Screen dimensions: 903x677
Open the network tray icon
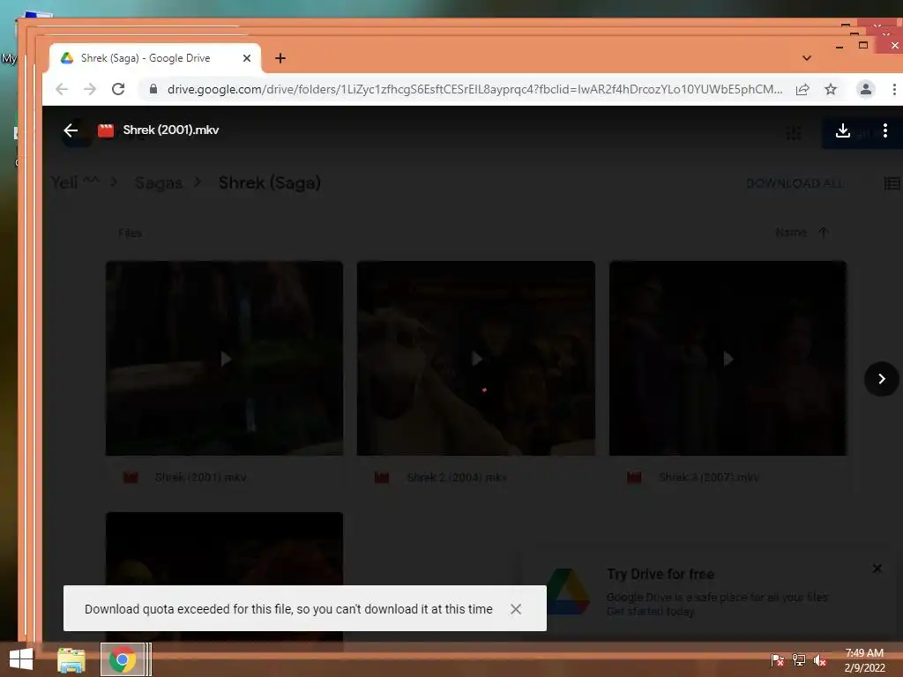pos(799,660)
